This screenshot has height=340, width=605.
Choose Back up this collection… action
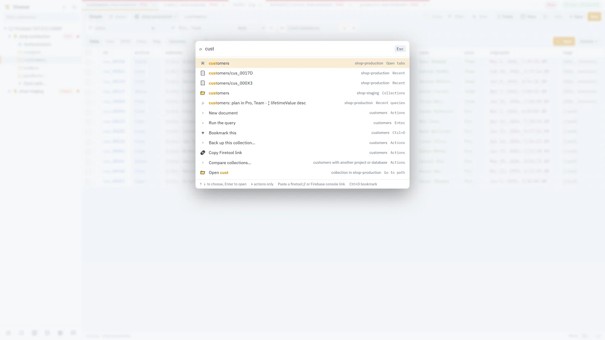(x=302, y=143)
